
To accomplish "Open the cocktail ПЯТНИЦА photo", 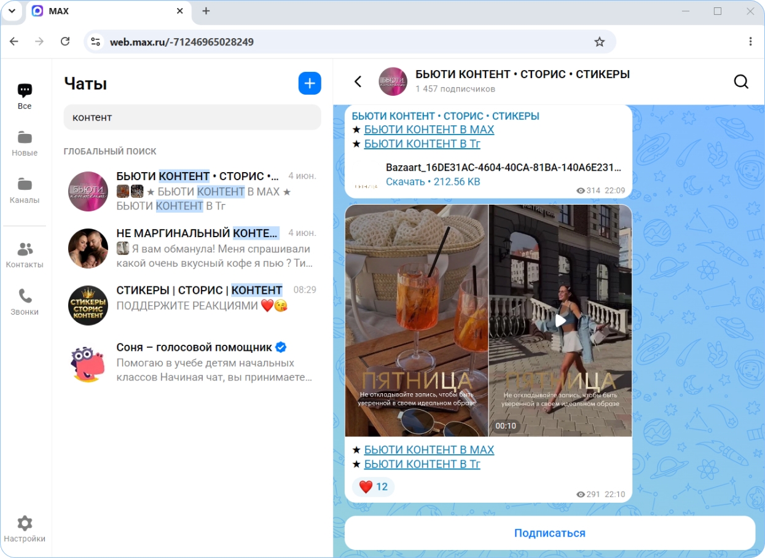I will pyautogui.click(x=417, y=320).
